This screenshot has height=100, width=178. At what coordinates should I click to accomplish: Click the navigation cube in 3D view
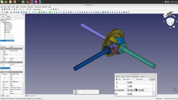point(170,21)
